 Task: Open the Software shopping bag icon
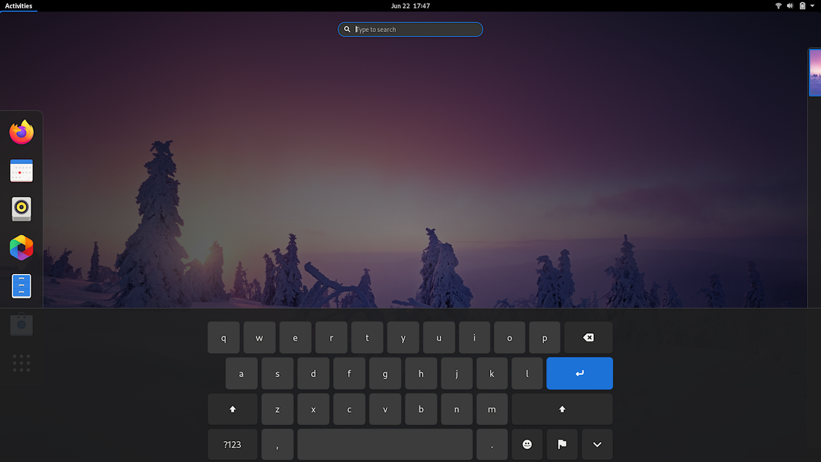pyautogui.click(x=21, y=325)
